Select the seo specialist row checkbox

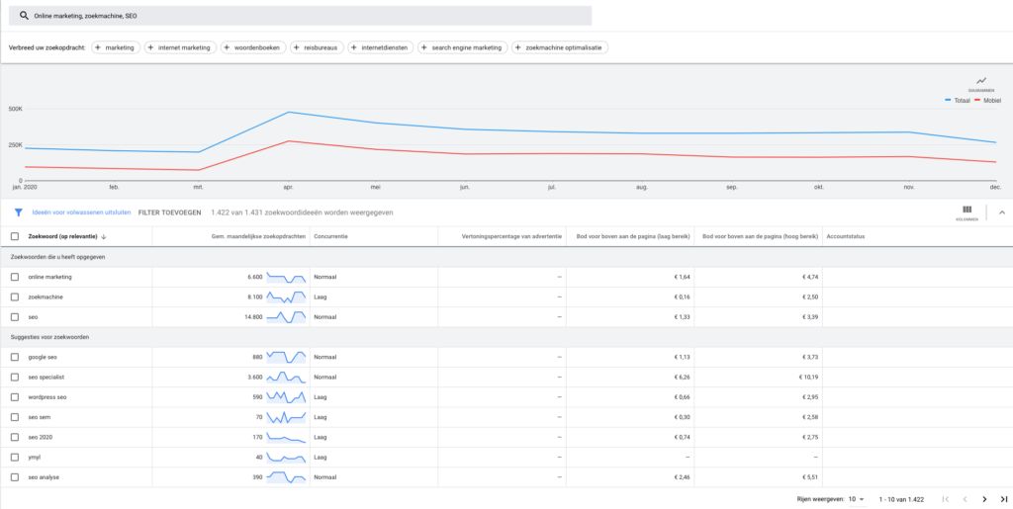coord(14,377)
